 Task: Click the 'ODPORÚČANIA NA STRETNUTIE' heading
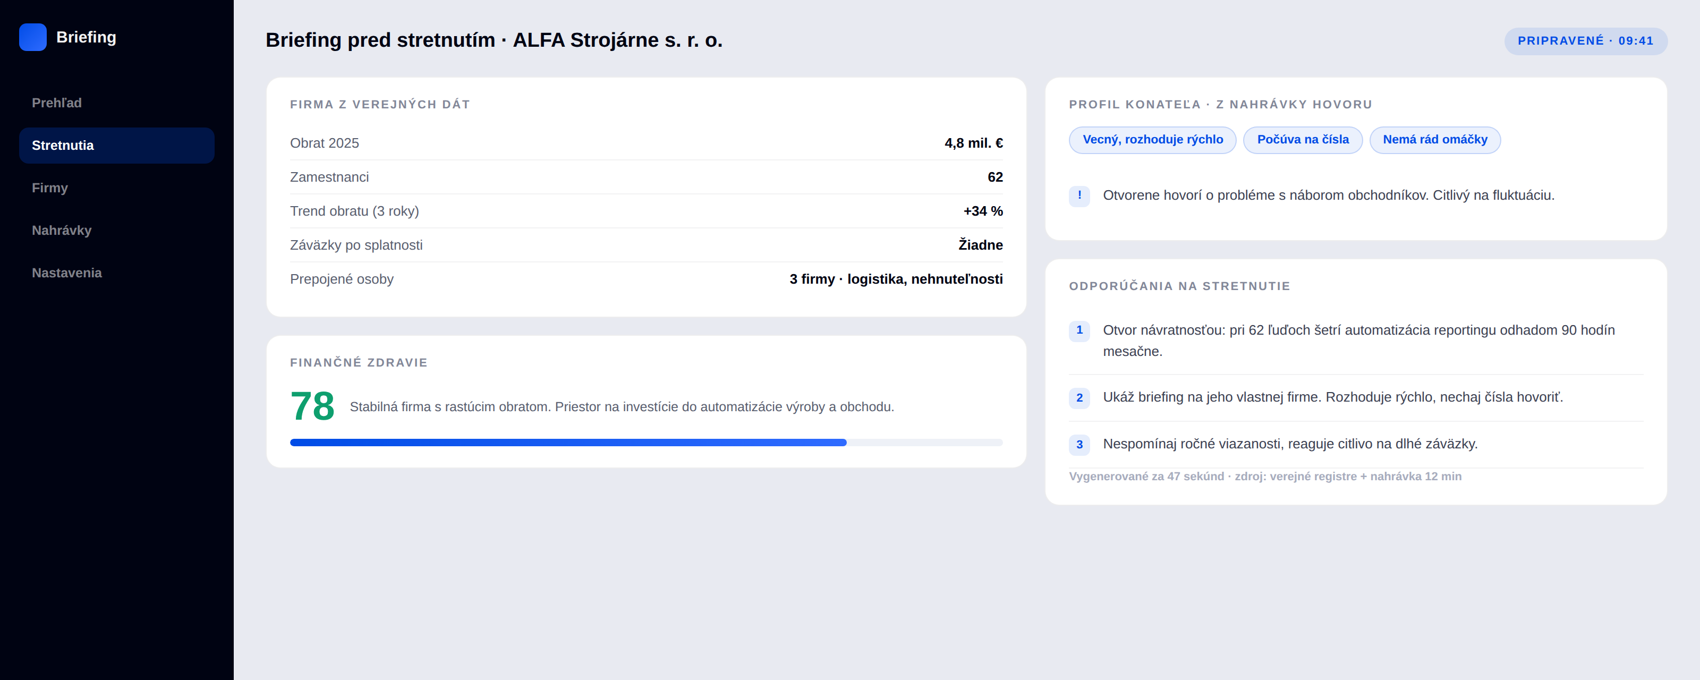[1179, 286]
